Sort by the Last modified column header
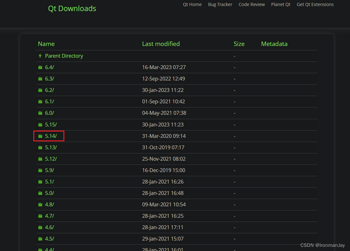This screenshot has width=350, height=251. pos(161,44)
